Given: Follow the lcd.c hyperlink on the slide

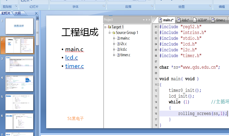Looking at the screenshot, I should click(x=72, y=58).
